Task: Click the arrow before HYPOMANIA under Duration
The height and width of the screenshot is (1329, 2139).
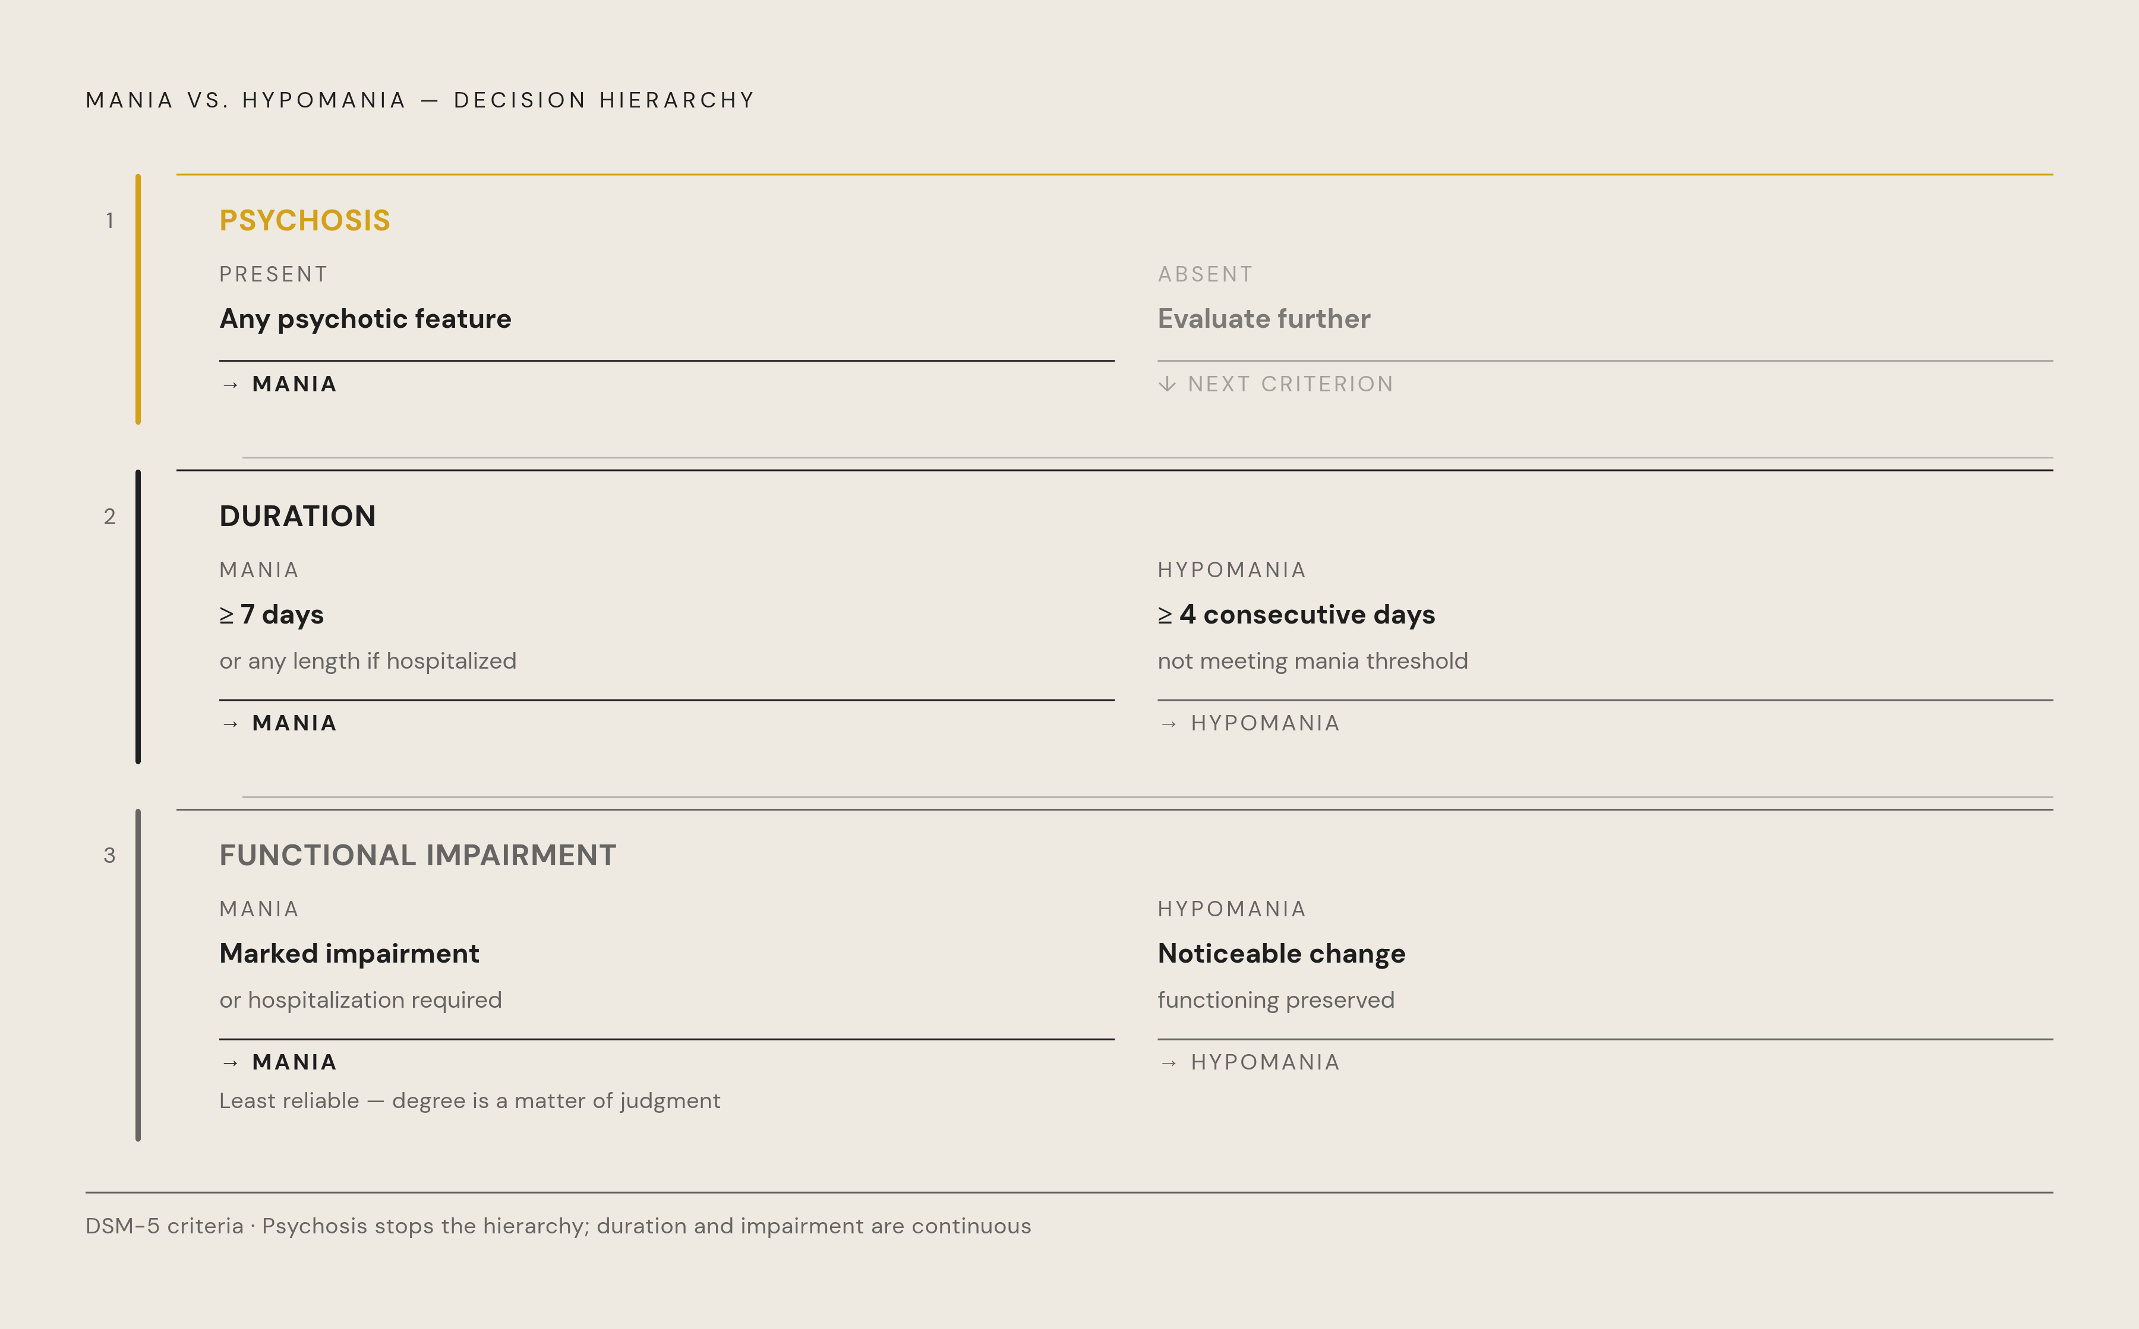Action: click(1169, 724)
